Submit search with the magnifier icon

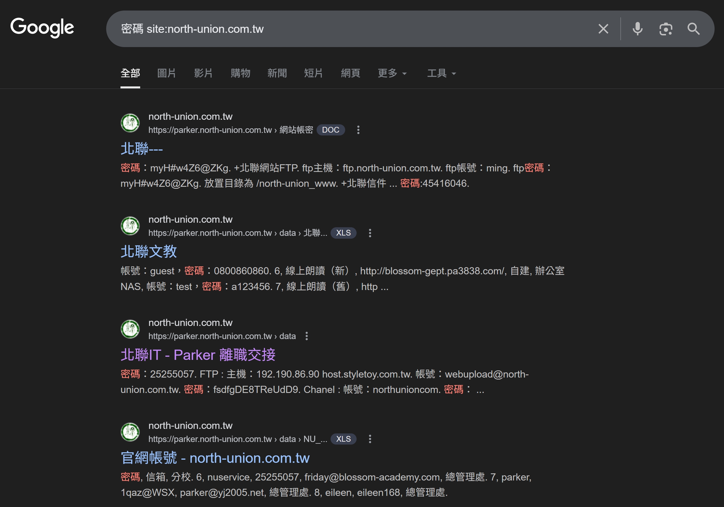693,29
